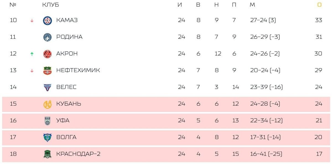Screen dimensions: 332x164
Task: Click the red down arrow beside КАМАЗ
Action: (x=32, y=20)
